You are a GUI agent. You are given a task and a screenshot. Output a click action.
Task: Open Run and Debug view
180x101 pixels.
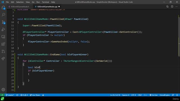tap(3, 29)
